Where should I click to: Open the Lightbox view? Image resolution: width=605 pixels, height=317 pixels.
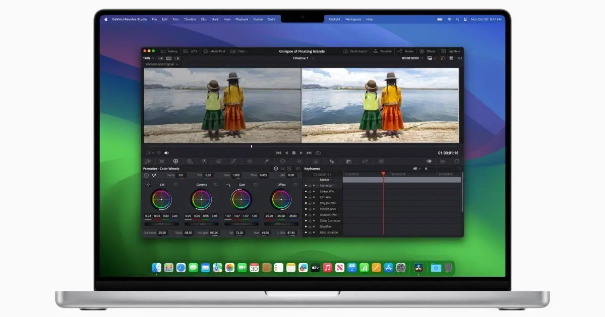click(451, 51)
